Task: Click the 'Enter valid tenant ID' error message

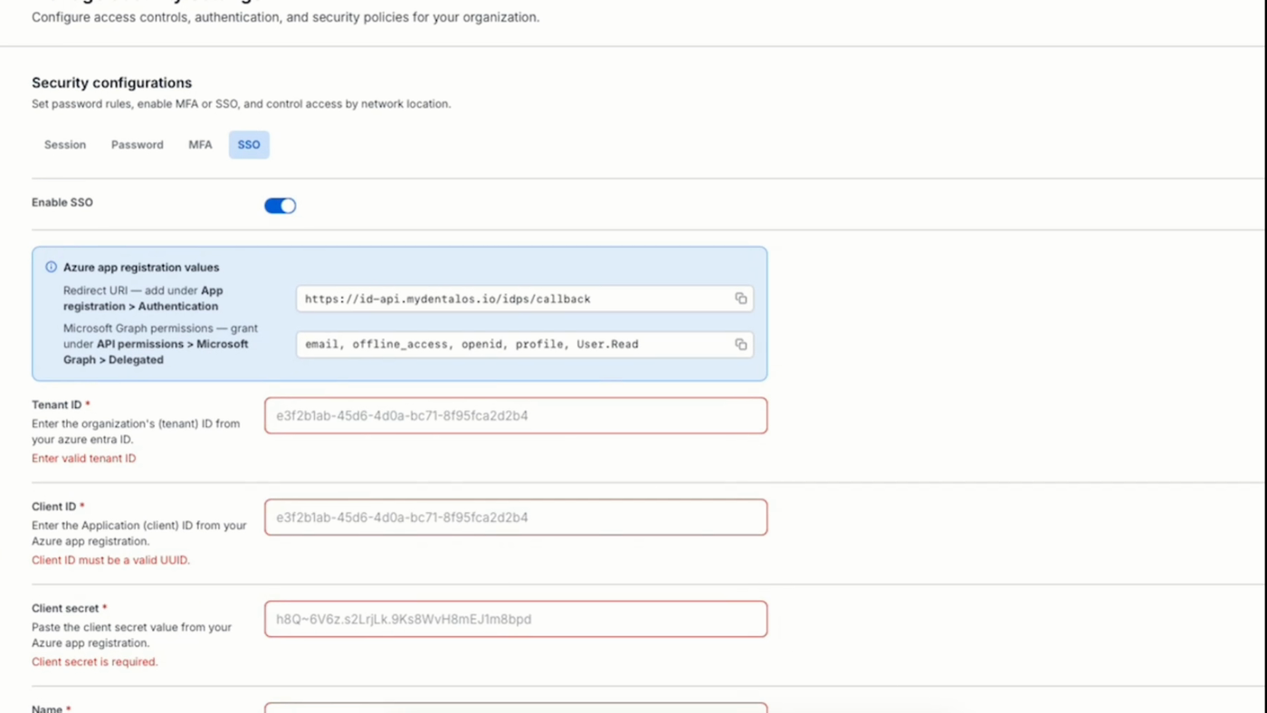Action: click(83, 459)
